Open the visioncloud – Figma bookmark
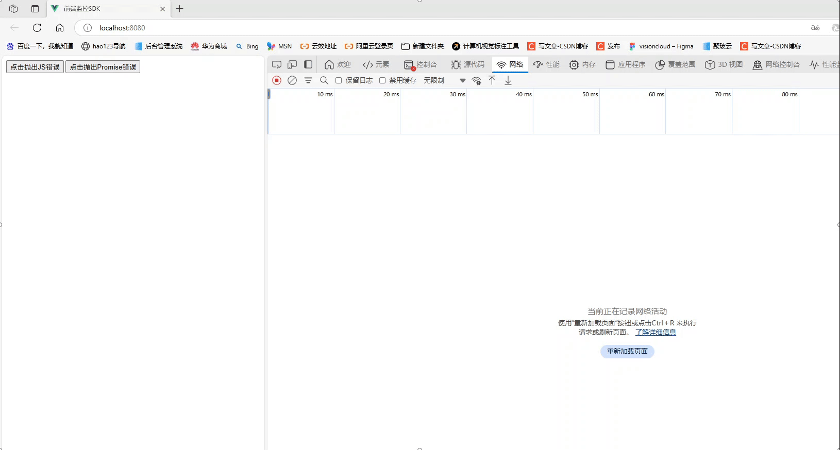The image size is (840, 450). tap(661, 46)
